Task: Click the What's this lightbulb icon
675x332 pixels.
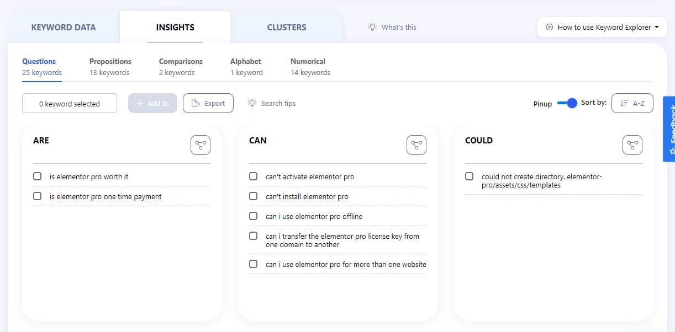Action: click(372, 27)
